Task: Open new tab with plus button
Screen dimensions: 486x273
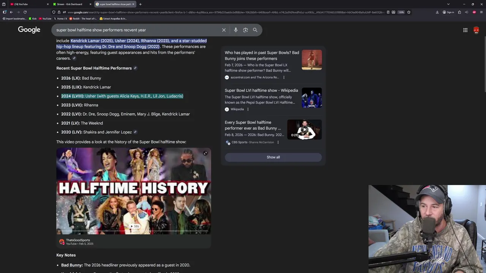Action: 140,4
